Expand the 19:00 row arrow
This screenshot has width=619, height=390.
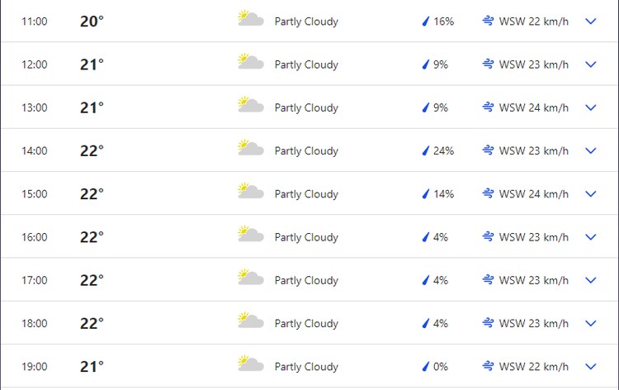[x=591, y=367]
